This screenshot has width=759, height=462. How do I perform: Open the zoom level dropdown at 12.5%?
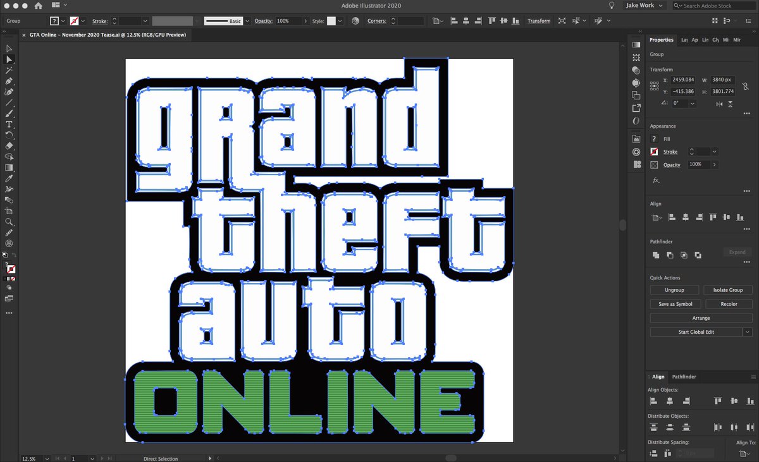tap(47, 458)
